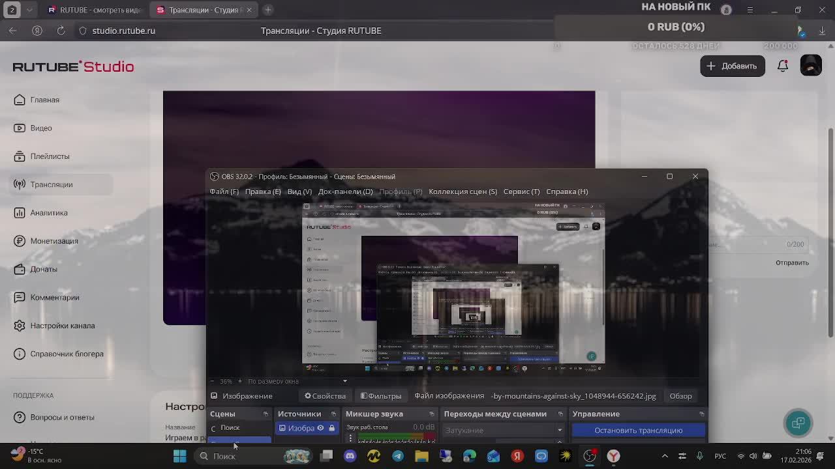Open Файл menu in OBS

click(224, 192)
